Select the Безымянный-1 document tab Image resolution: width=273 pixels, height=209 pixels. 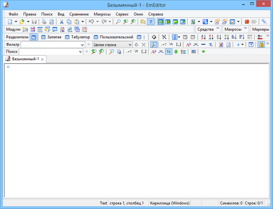(x=25, y=59)
